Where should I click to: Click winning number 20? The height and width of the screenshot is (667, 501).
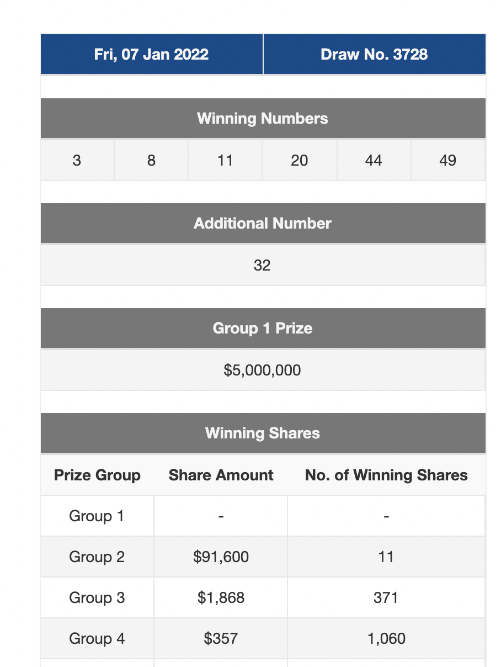(x=299, y=160)
